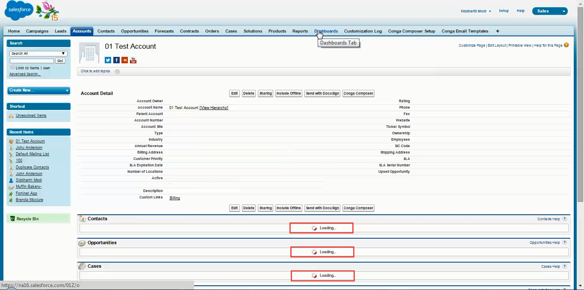Image resolution: width=584 pixels, height=290 pixels.
Task: Open the Search All dropdown
Action: click(x=38, y=53)
